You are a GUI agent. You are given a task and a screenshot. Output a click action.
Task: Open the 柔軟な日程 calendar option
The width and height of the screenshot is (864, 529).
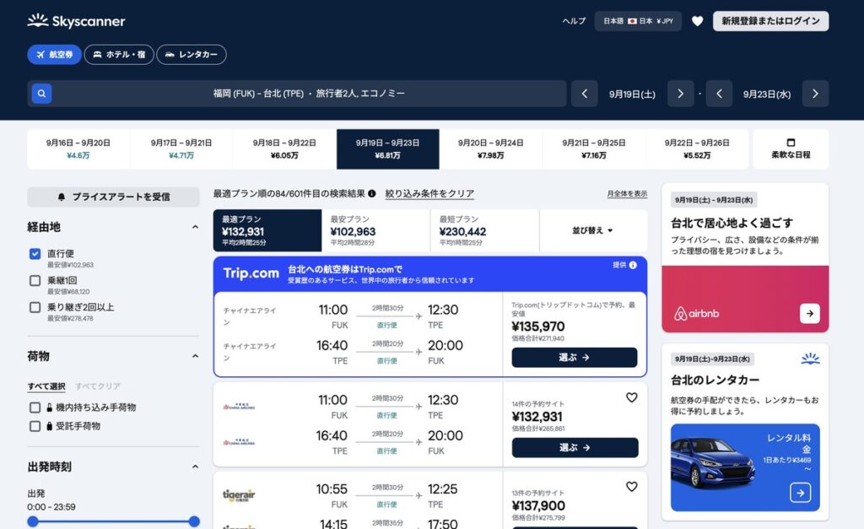click(791, 148)
